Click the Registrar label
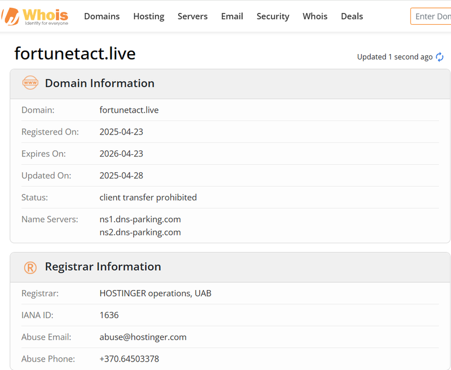Image resolution: width=451 pixels, height=370 pixels. [40, 293]
